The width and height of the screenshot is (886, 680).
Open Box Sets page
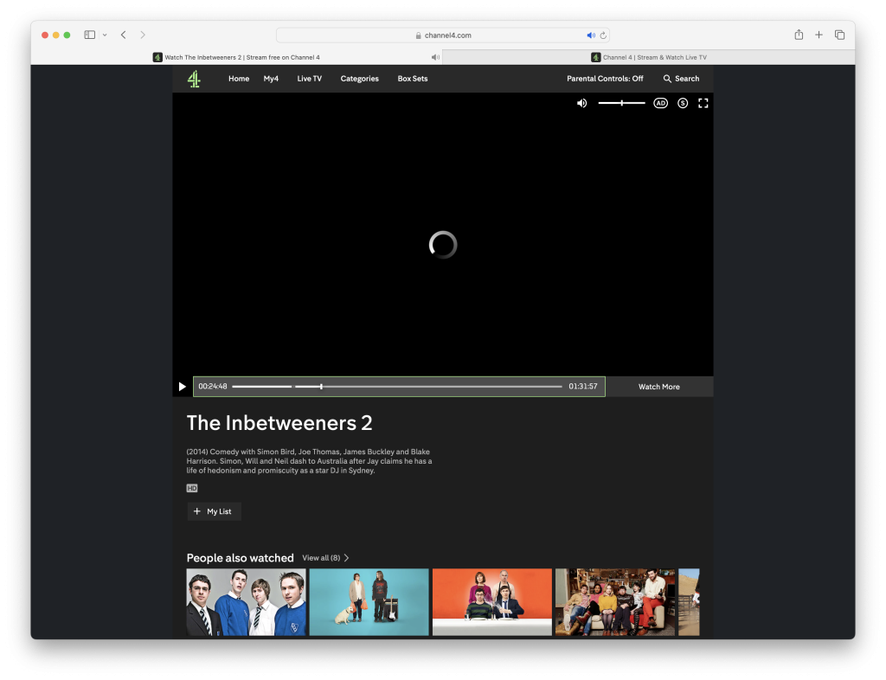click(x=413, y=79)
